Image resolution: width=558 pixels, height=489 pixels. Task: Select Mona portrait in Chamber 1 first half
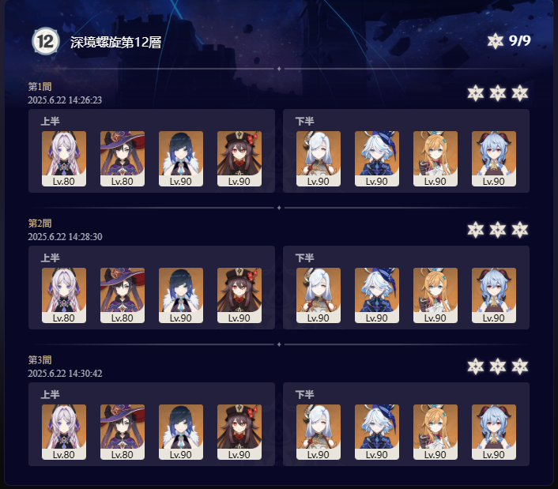[123, 159]
